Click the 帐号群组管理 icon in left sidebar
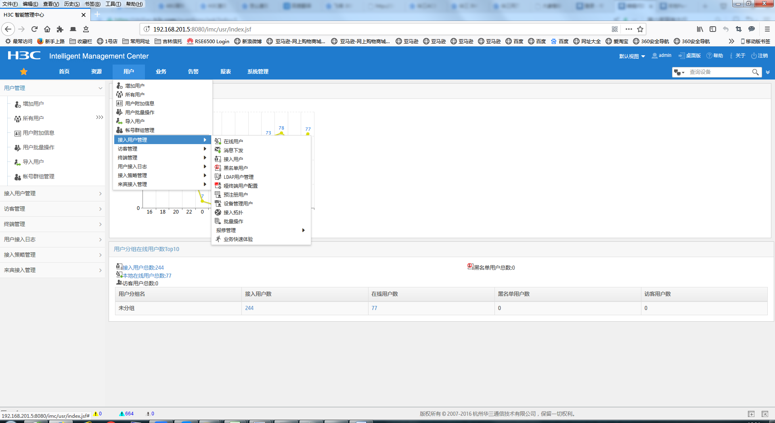 pyautogui.click(x=18, y=177)
